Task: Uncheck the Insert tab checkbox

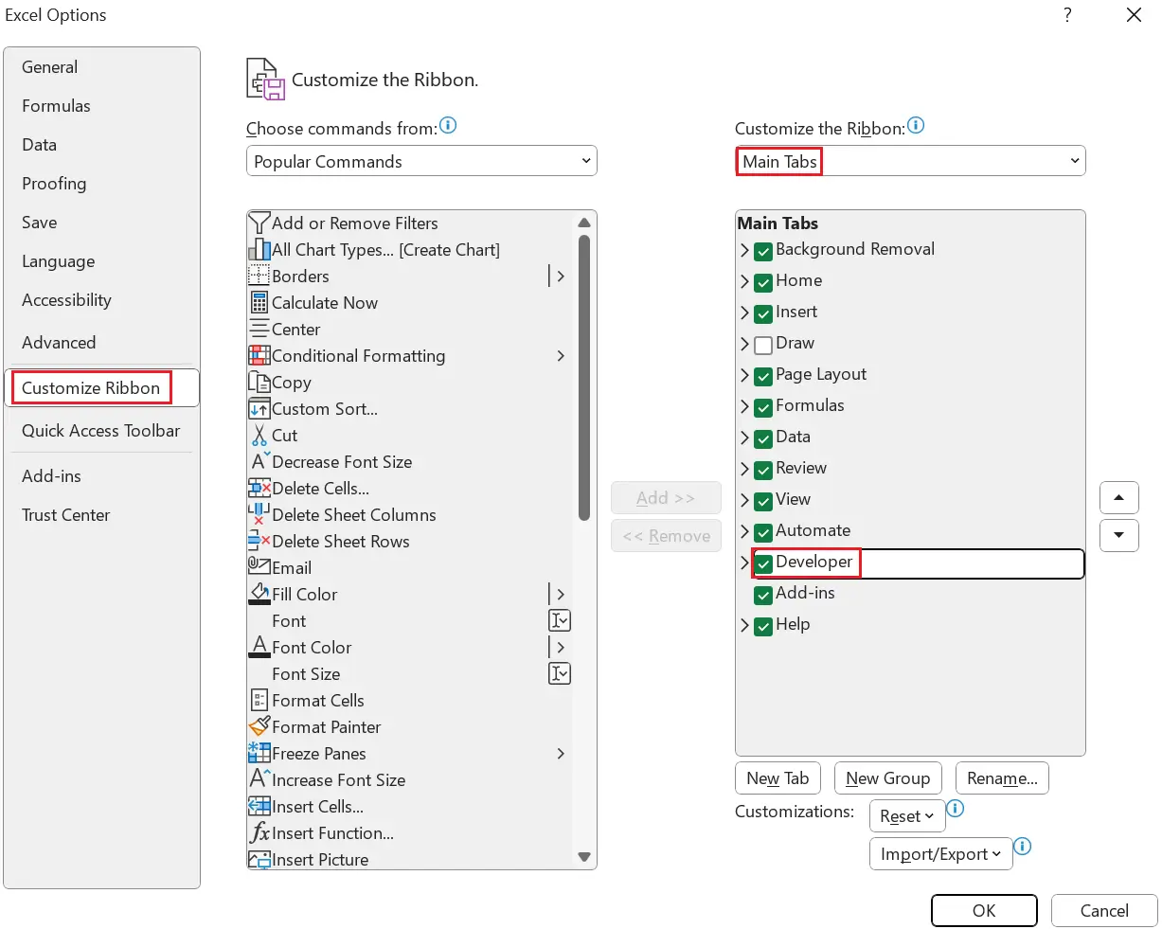Action: pos(763,314)
